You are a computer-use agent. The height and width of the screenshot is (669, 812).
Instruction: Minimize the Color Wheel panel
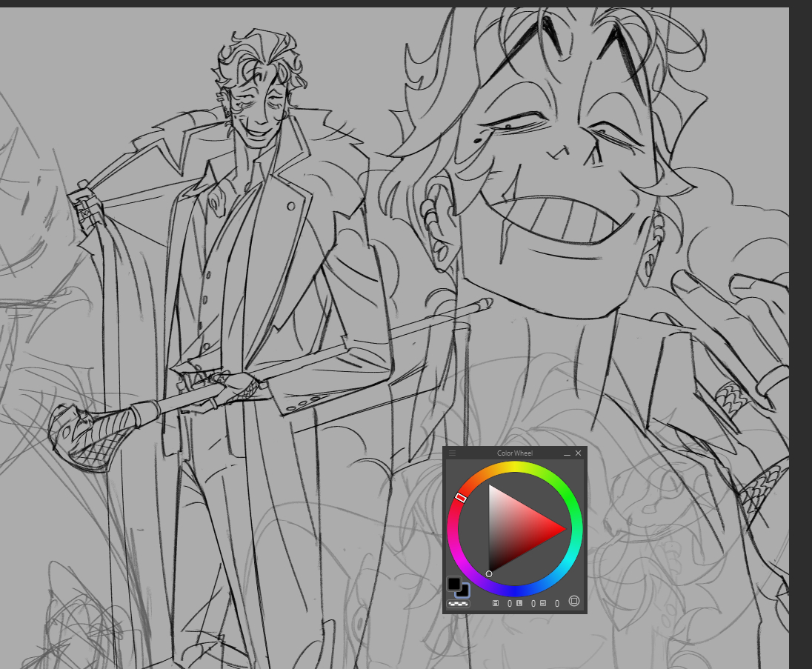(x=568, y=453)
